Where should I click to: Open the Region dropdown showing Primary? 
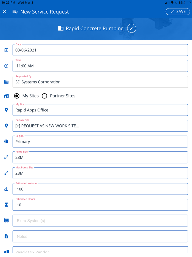(100, 141)
